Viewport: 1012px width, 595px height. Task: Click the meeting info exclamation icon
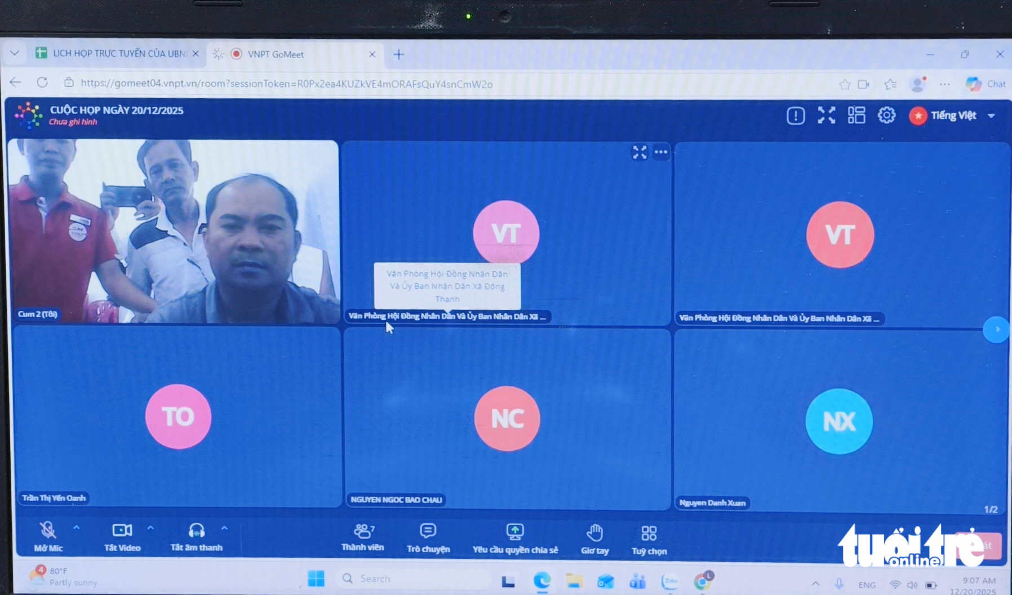[x=795, y=116]
